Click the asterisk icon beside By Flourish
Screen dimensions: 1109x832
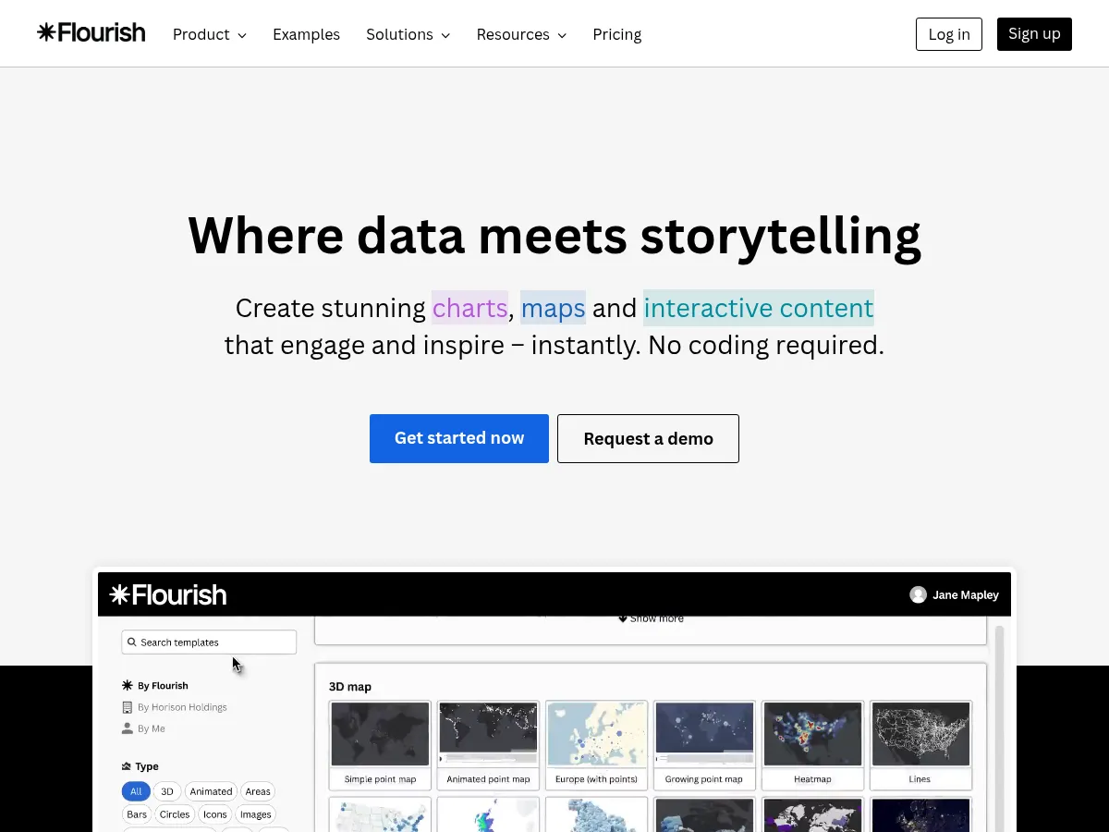[128, 686]
